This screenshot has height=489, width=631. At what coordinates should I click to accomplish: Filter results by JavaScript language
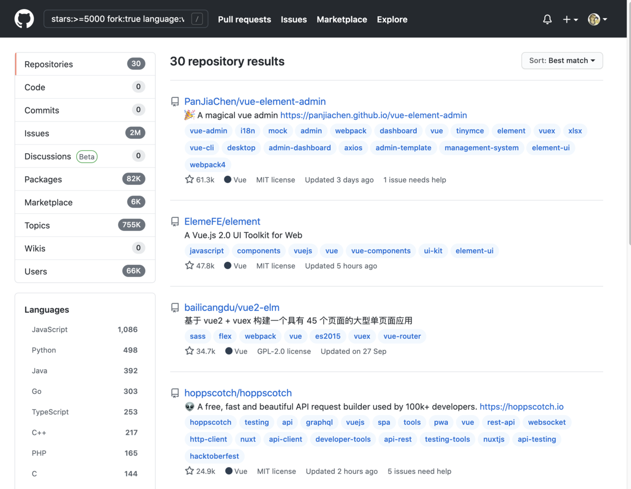click(x=49, y=330)
